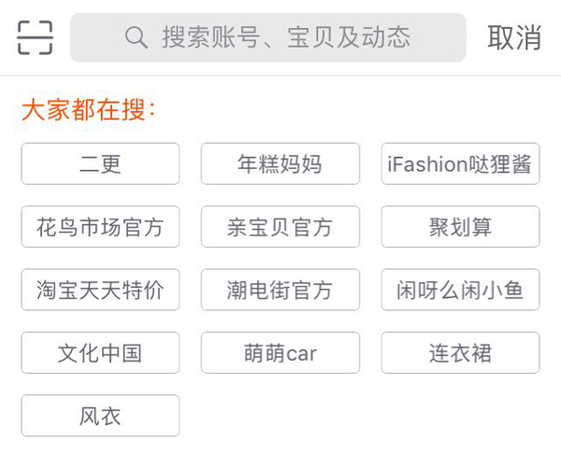
Task: Tap the 聚划算 search tag
Action: [460, 227]
